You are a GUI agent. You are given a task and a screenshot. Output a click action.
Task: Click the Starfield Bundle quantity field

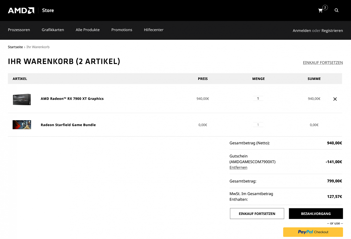point(258,125)
